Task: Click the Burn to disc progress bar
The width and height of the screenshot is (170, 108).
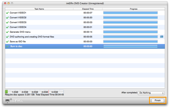Action: coord(131,46)
